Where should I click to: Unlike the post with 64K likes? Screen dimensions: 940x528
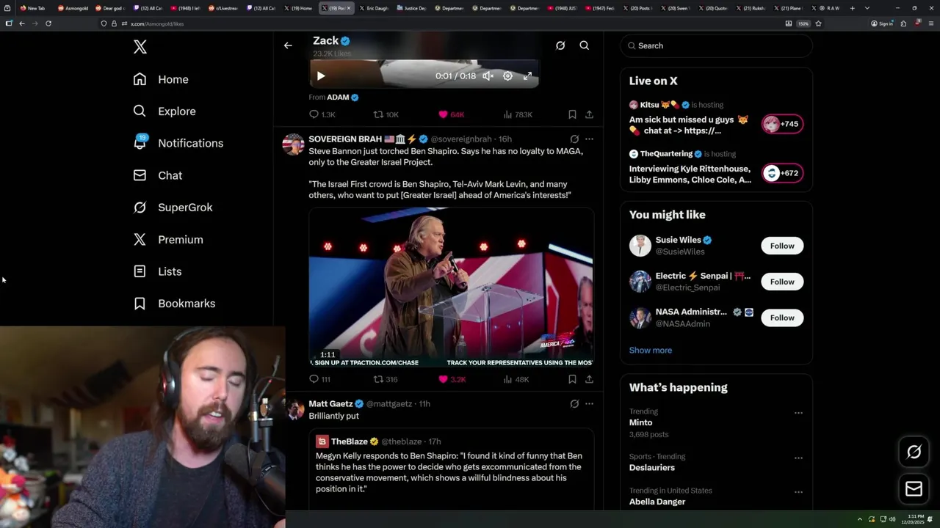[x=451, y=114]
